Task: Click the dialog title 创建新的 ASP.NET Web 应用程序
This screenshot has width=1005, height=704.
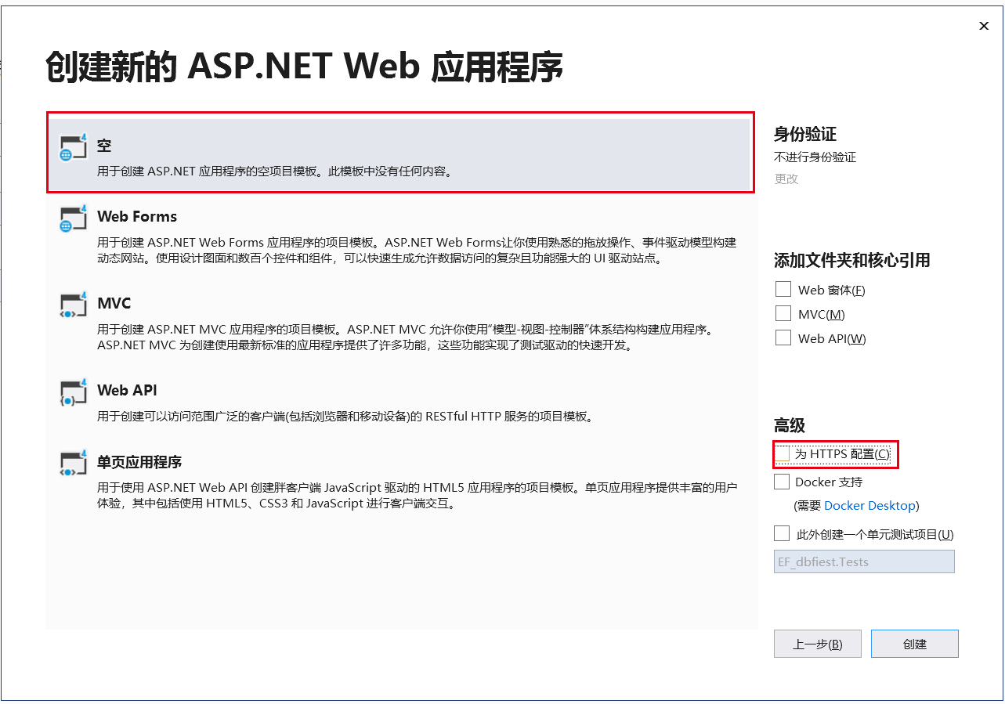Action: (x=305, y=67)
